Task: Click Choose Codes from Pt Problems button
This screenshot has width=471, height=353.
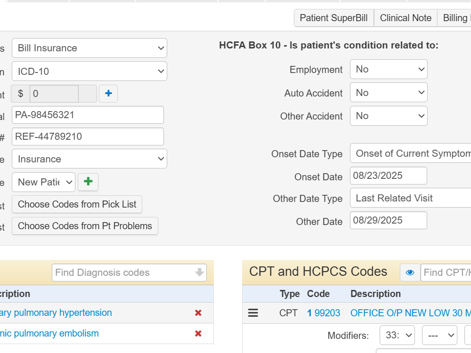Action: [85, 226]
